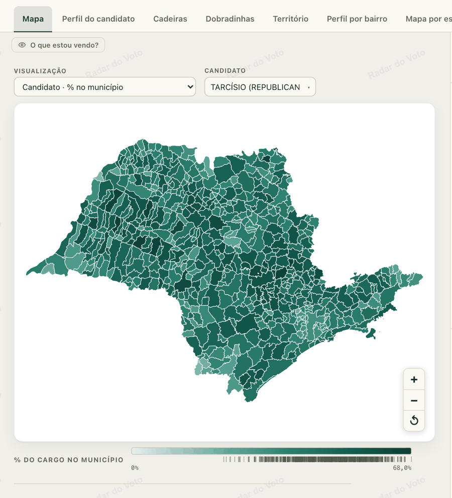Zoom in on the map with plus button
Image resolution: width=452 pixels, height=498 pixels.
414,379
